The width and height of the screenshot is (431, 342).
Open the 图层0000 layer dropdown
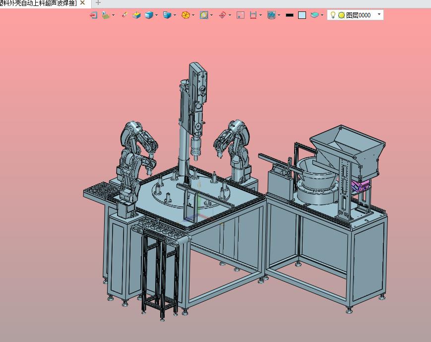(379, 14)
